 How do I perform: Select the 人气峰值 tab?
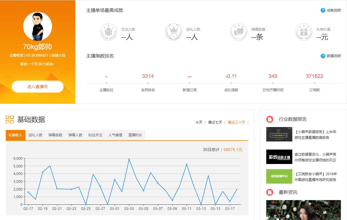coord(115,135)
